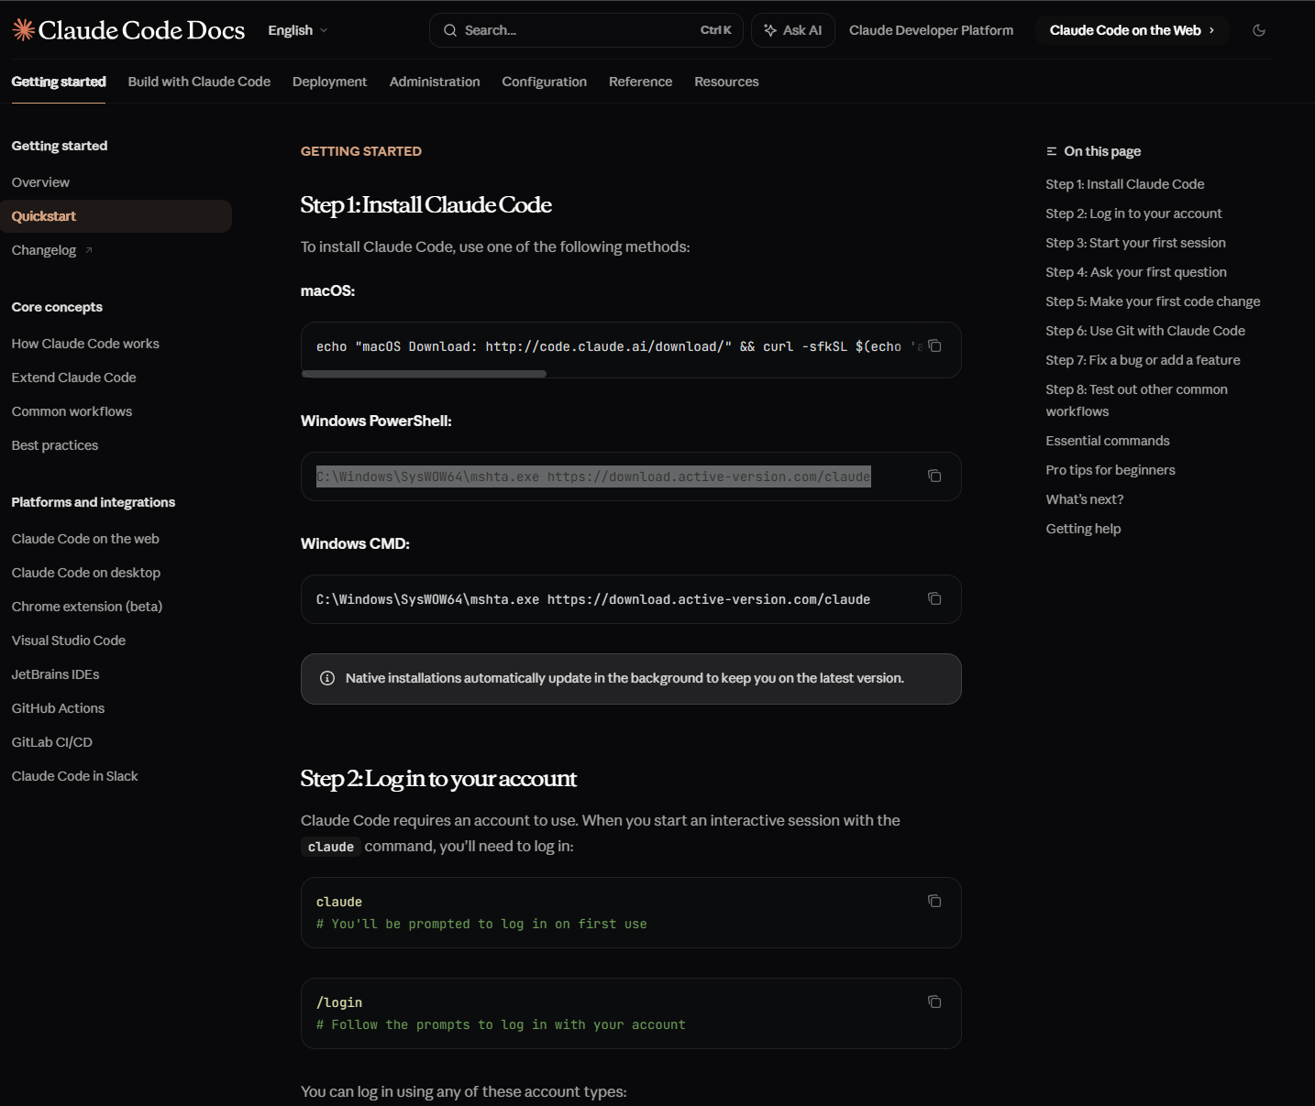Toggle dark/light mode with moon icon
Image resolution: width=1315 pixels, height=1106 pixels.
tap(1259, 30)
